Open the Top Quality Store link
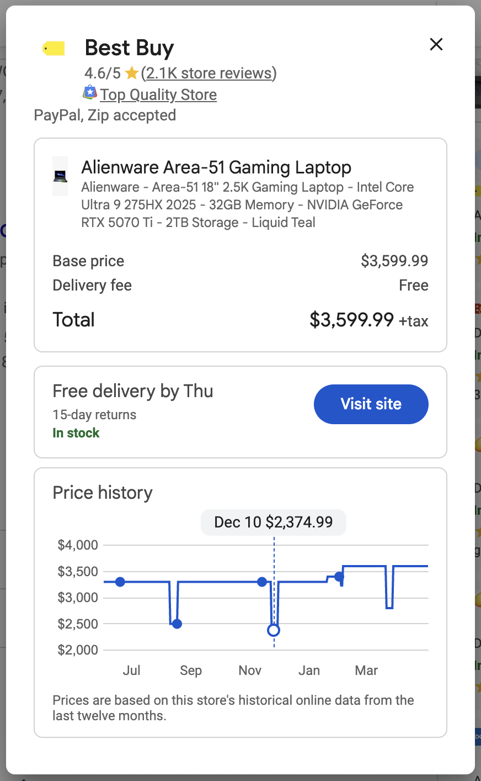Screen dimensions: 481x781 [x=158, y=94]
